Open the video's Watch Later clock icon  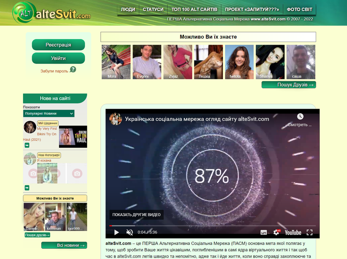(300, 117)
